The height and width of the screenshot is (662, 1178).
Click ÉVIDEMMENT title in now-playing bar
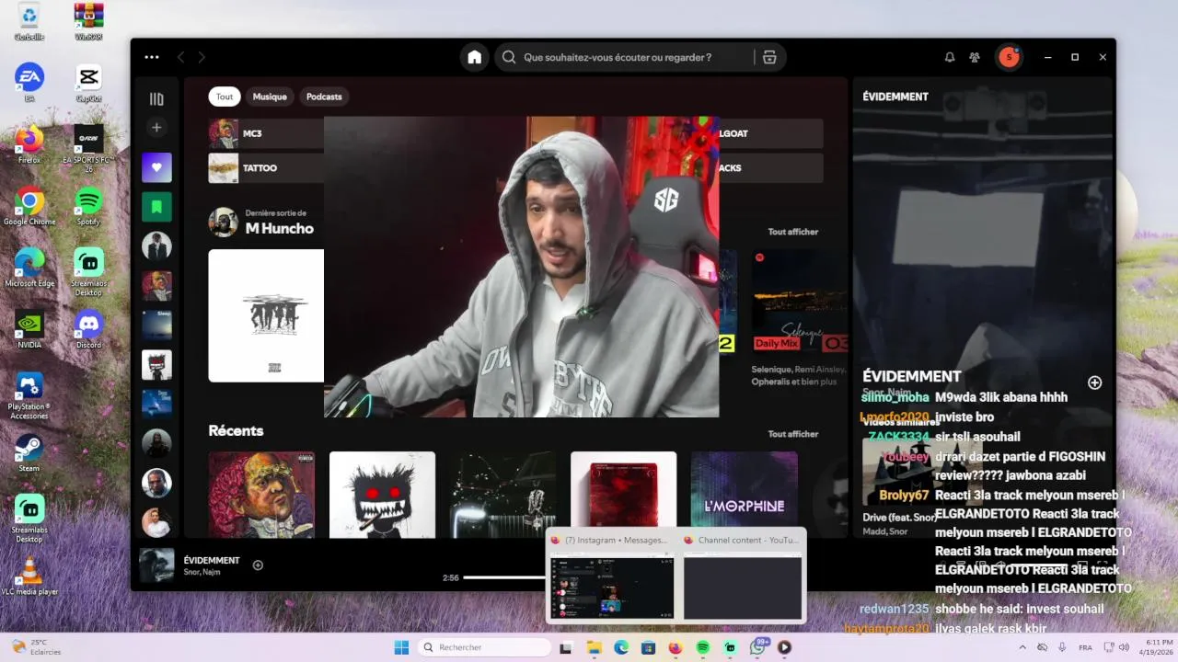tap(212, 560)
